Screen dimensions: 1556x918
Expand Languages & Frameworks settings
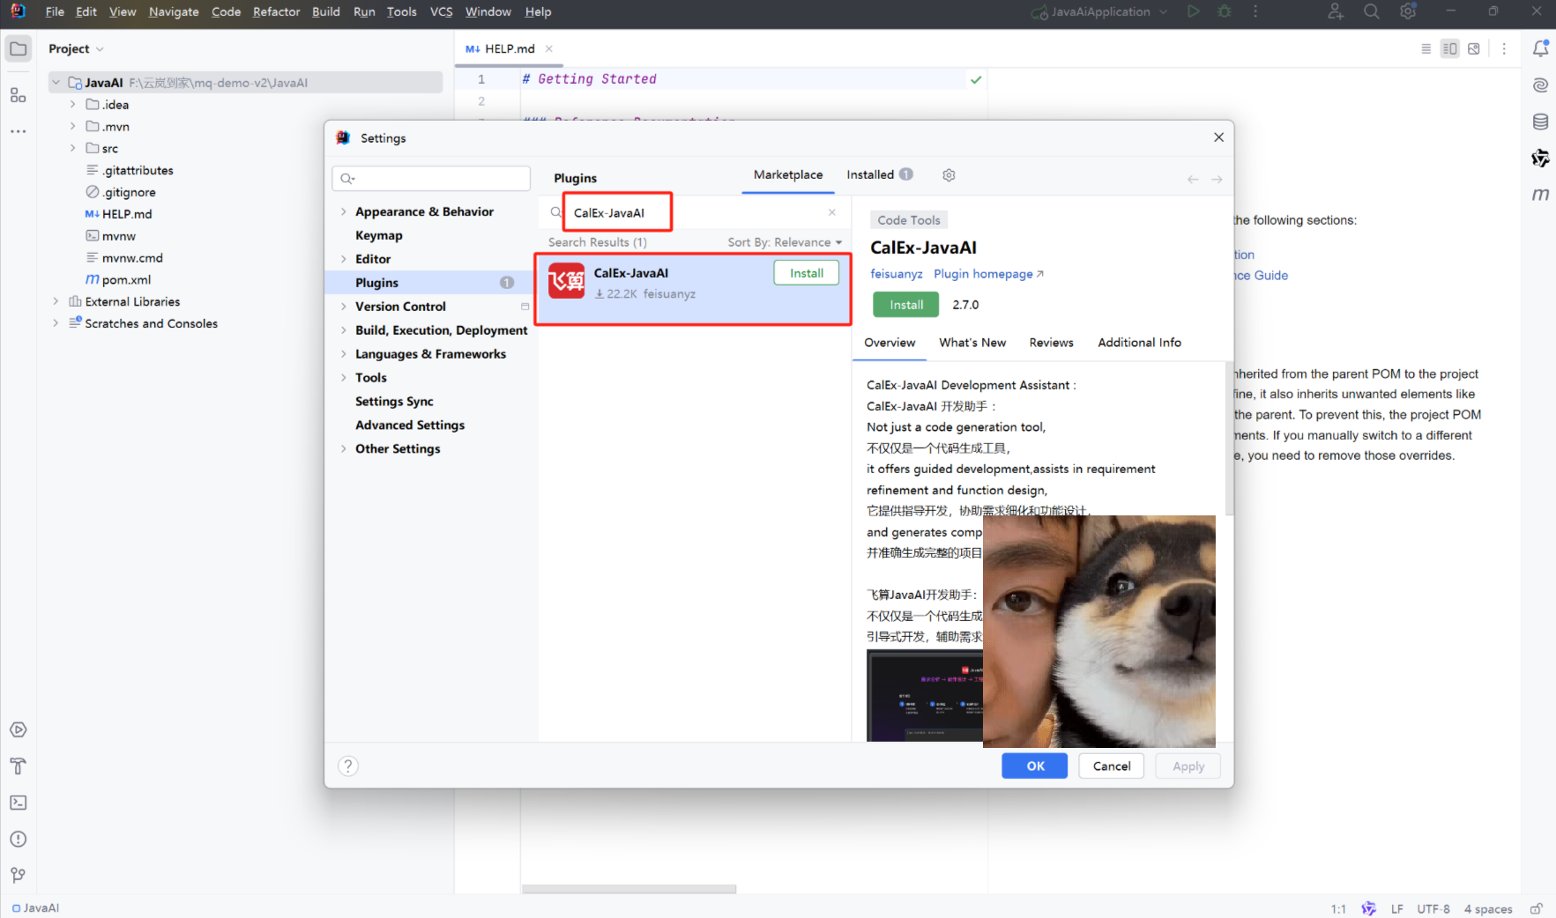pos(343,354)
